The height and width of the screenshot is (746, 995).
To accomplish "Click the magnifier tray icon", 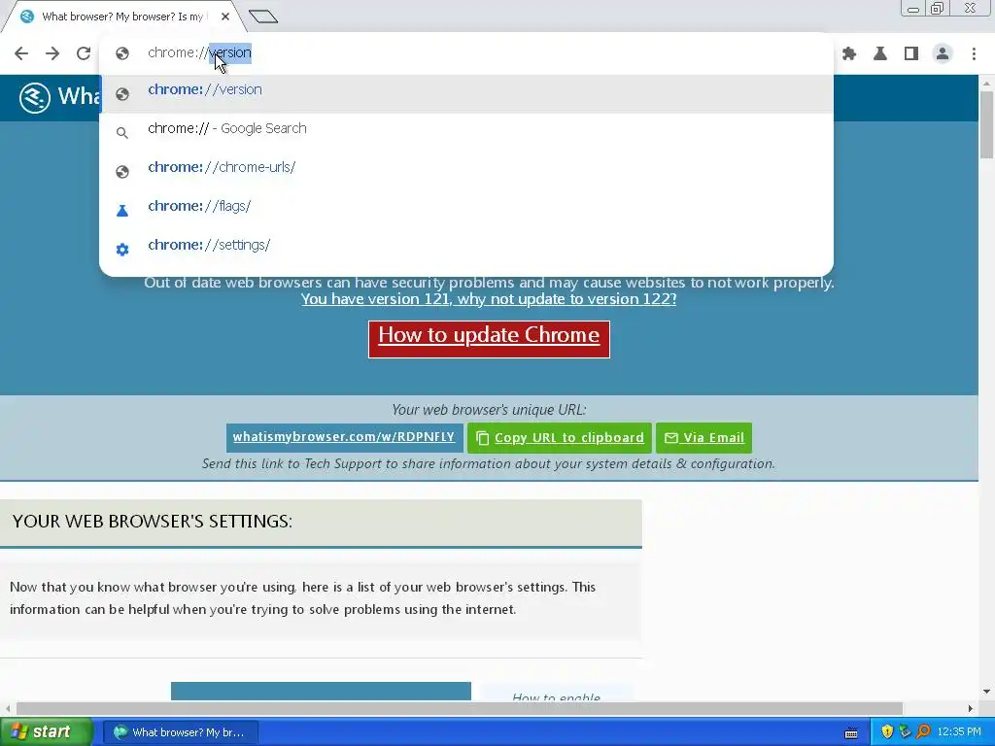I will coord(923,732).
